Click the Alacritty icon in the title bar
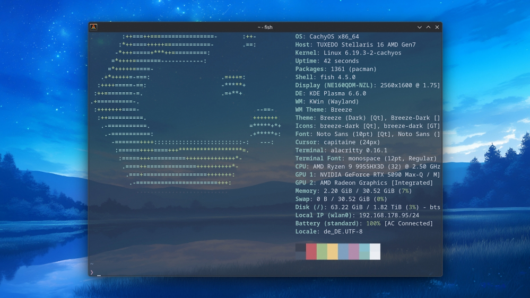 point(93,27)
